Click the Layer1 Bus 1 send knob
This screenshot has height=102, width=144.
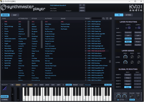(x=125, y=57)
